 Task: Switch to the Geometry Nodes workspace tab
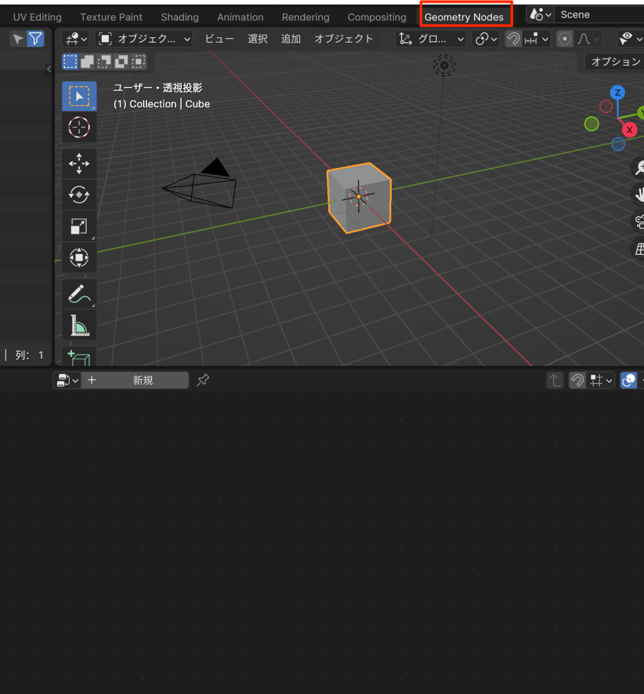pyautogui.click(x=464, y=17)
